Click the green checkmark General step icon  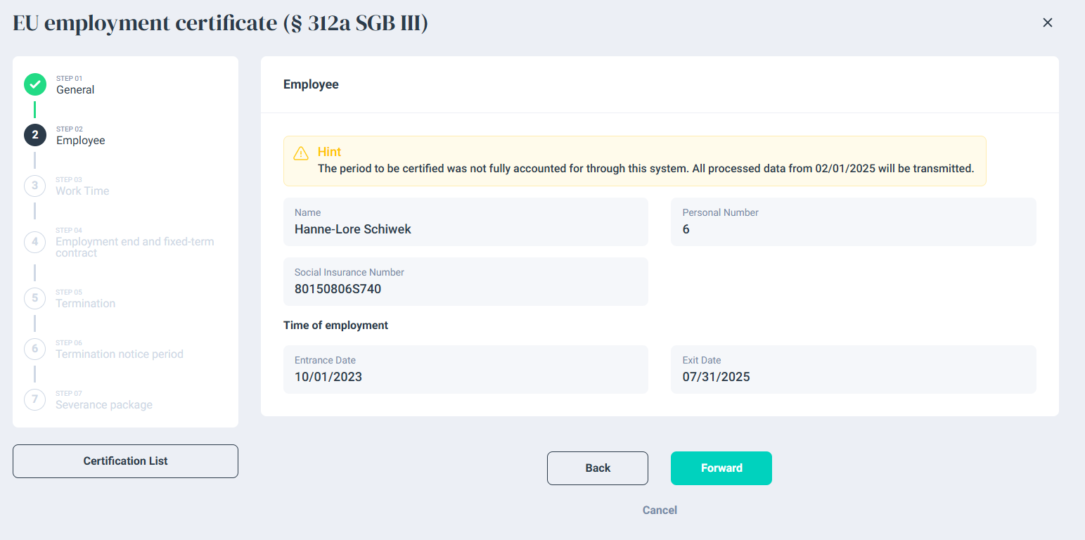click(35, 84)
